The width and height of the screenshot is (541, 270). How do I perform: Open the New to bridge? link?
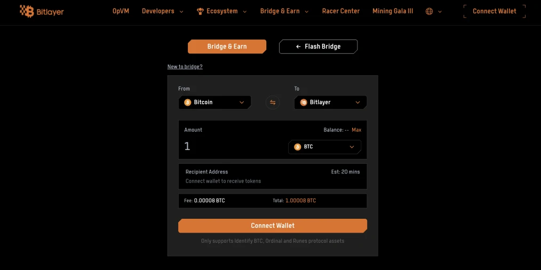point(185,67)
